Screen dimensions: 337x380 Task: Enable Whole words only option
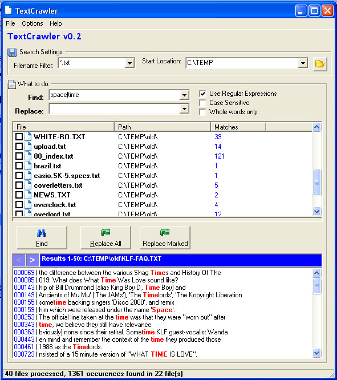(202, 112)
